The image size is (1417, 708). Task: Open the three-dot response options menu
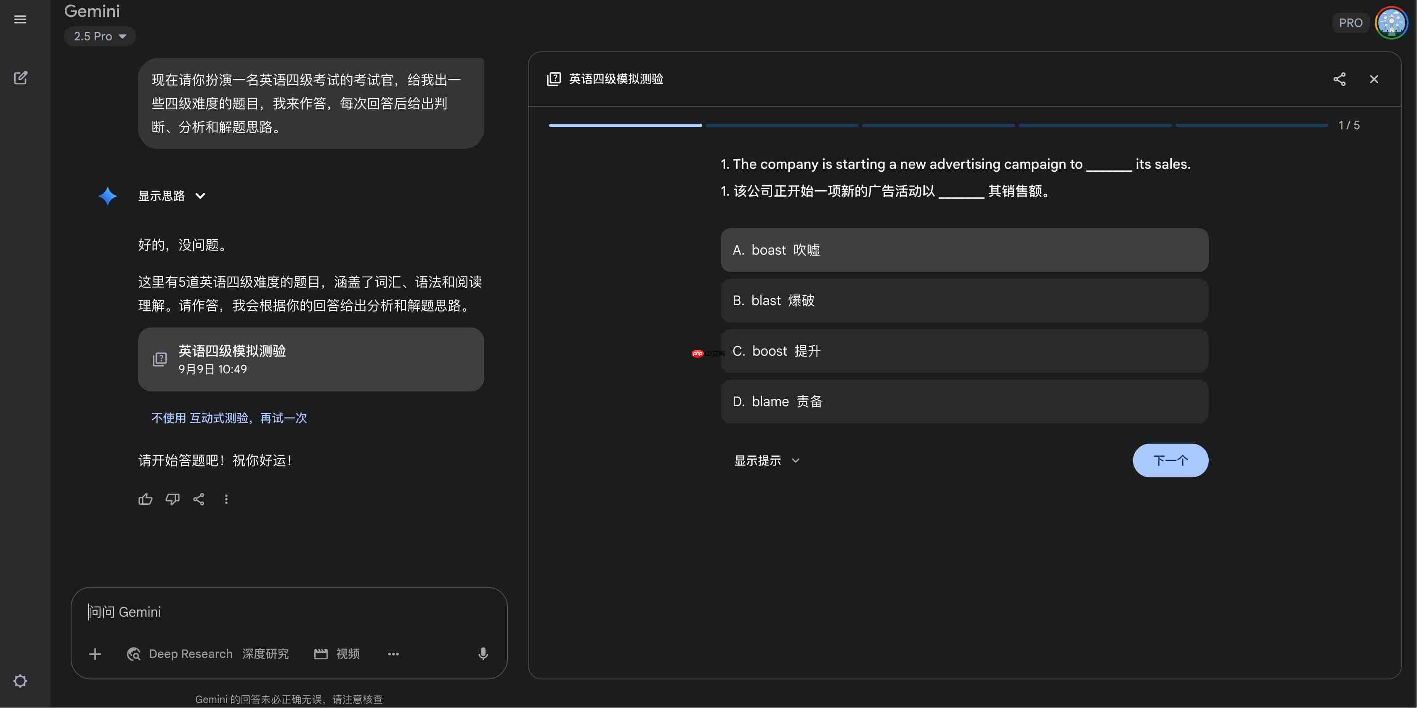pyautogui.click(x=226, y=499)
